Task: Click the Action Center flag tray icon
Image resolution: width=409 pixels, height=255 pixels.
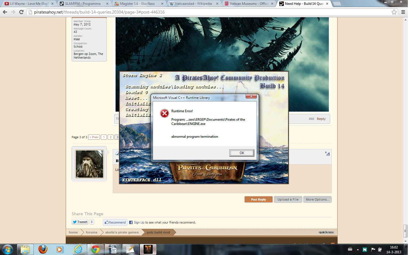Action: (373, 250)
